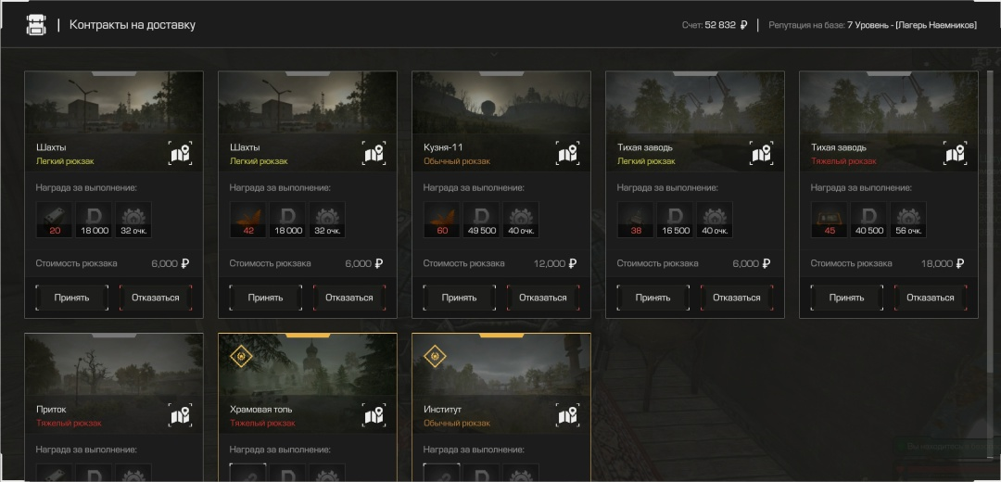Expand the small chevron below the header

pos(494,55)
